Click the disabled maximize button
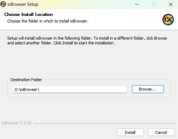This screenshot has width=178, height=139. click(x=154, y=4)
